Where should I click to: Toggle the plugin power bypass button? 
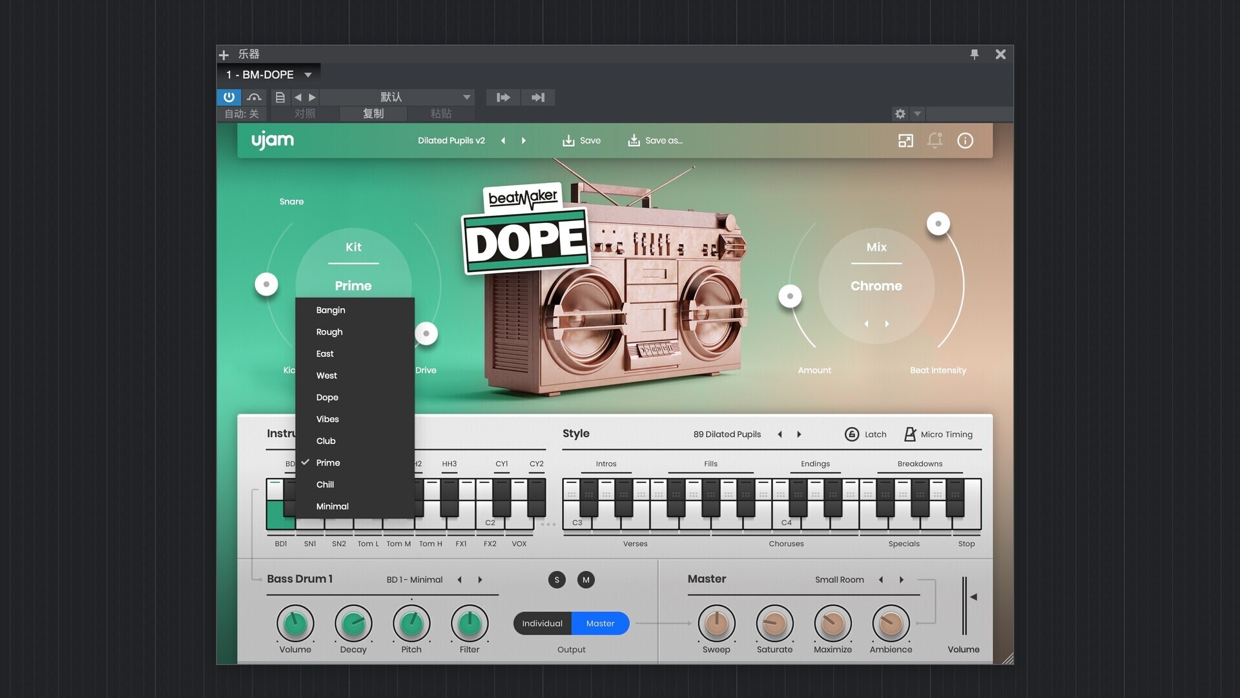coord(229,97)
